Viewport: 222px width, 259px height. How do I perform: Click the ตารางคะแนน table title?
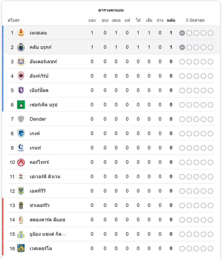pyautogui.click(x=111, y=10)
